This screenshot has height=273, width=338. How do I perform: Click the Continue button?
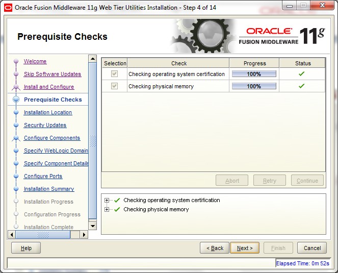pos(307,181)
